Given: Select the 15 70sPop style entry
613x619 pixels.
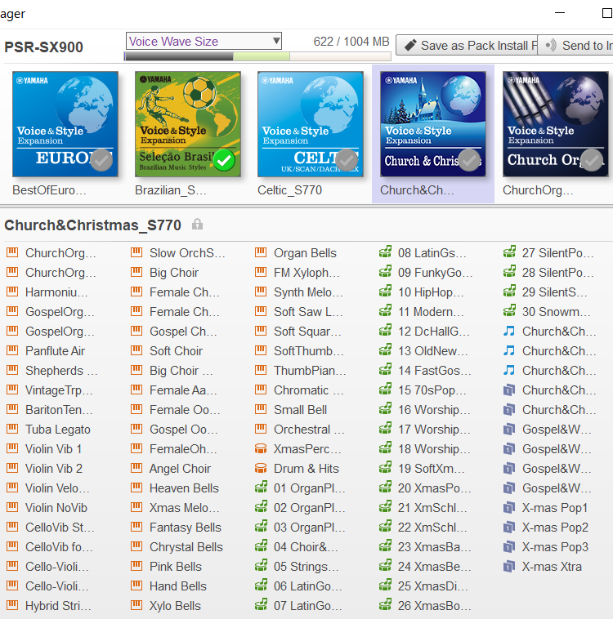Looking at the screenshot, I should (x=423, y=390).
